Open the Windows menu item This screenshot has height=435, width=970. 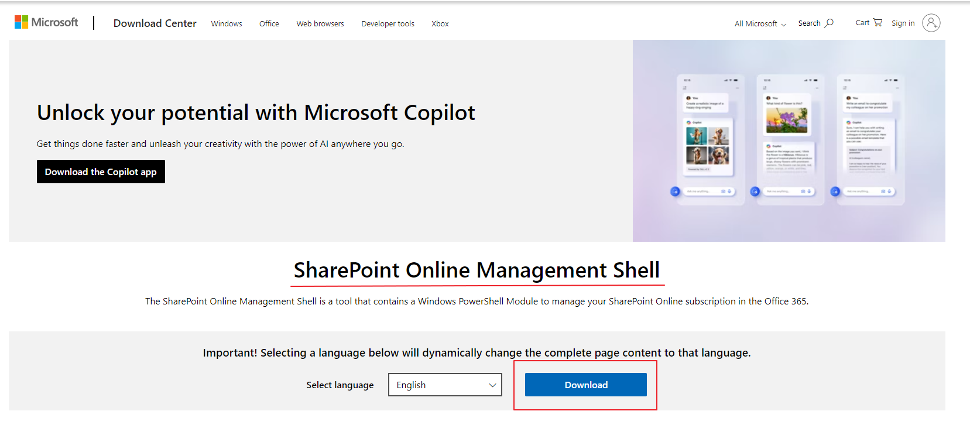227,24
